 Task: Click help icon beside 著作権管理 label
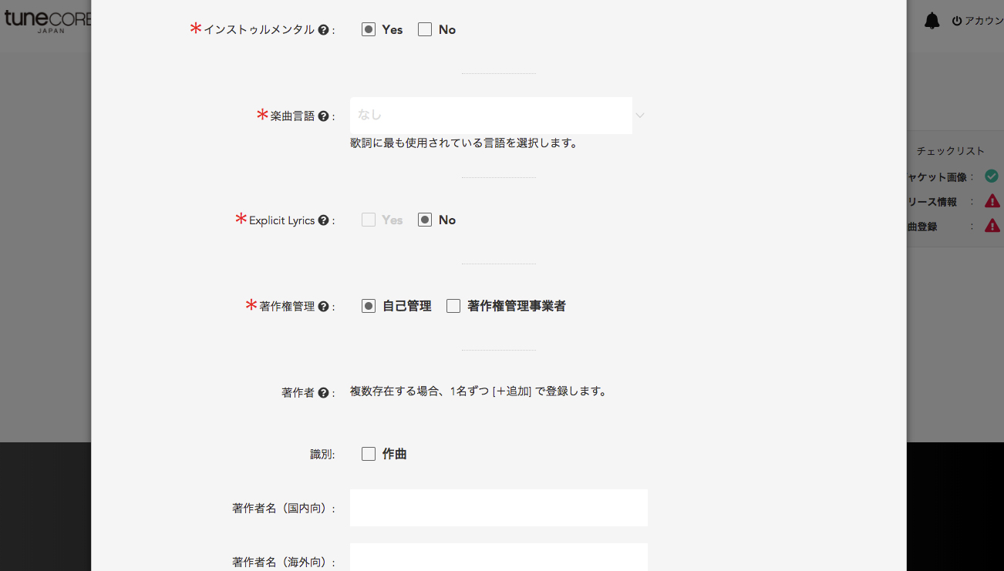pos(323,307)
